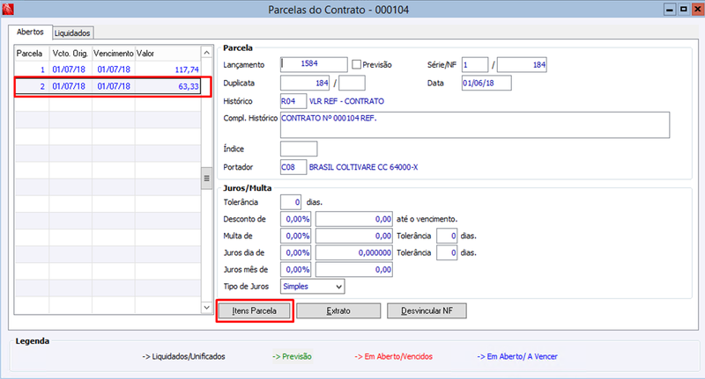Focus the Compl. Histórico text area
This screenshot has height=379, width=705.
click(475, 125)
